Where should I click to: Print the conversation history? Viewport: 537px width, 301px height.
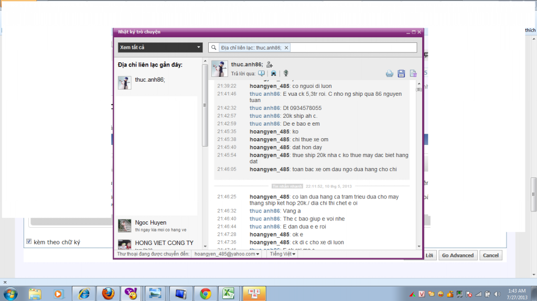390,73
